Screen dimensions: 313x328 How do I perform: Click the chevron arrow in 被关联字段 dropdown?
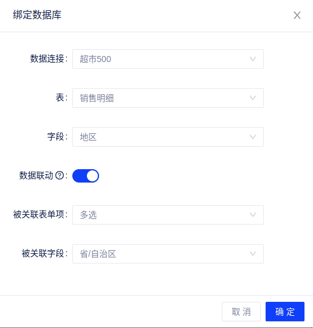point(253,254)
